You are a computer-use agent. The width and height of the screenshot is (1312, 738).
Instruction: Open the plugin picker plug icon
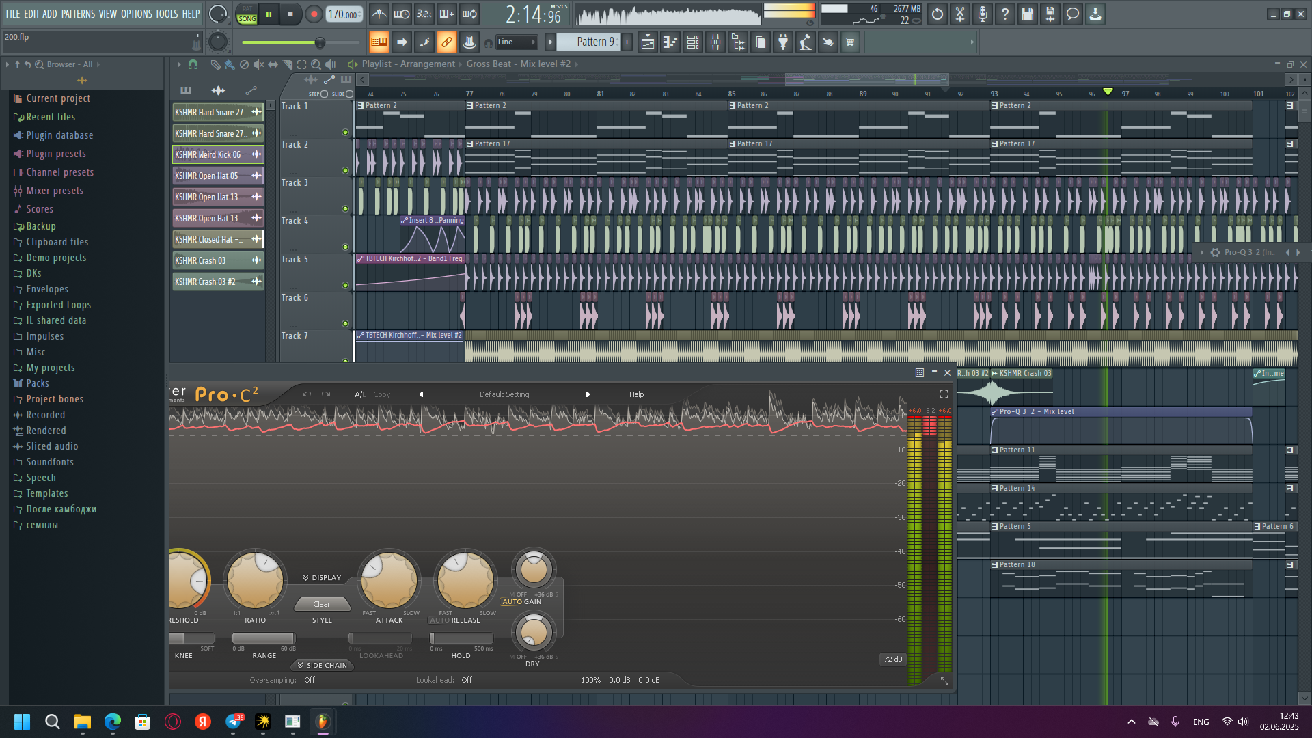[x=783, y=42]
